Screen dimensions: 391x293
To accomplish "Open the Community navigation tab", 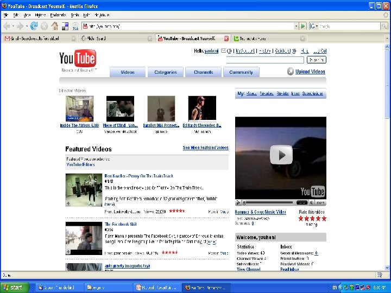I will click(241, 72).
